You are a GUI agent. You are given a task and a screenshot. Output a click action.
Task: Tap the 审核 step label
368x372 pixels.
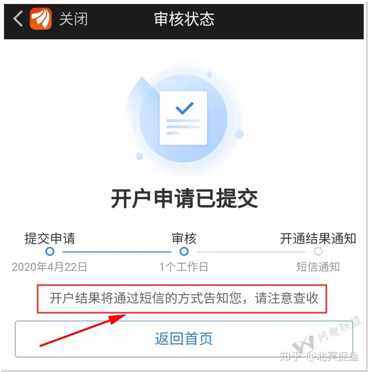pyautogui.click(x=184, y=239)
